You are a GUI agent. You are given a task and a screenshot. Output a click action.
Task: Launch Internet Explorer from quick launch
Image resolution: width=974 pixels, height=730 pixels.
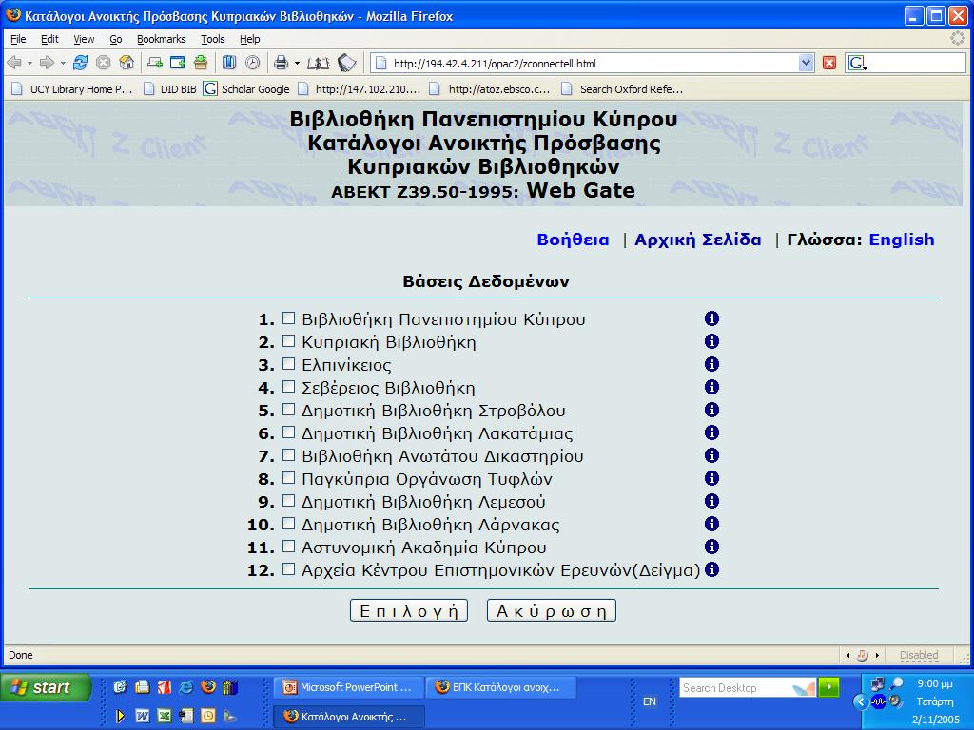pos(185,687)
